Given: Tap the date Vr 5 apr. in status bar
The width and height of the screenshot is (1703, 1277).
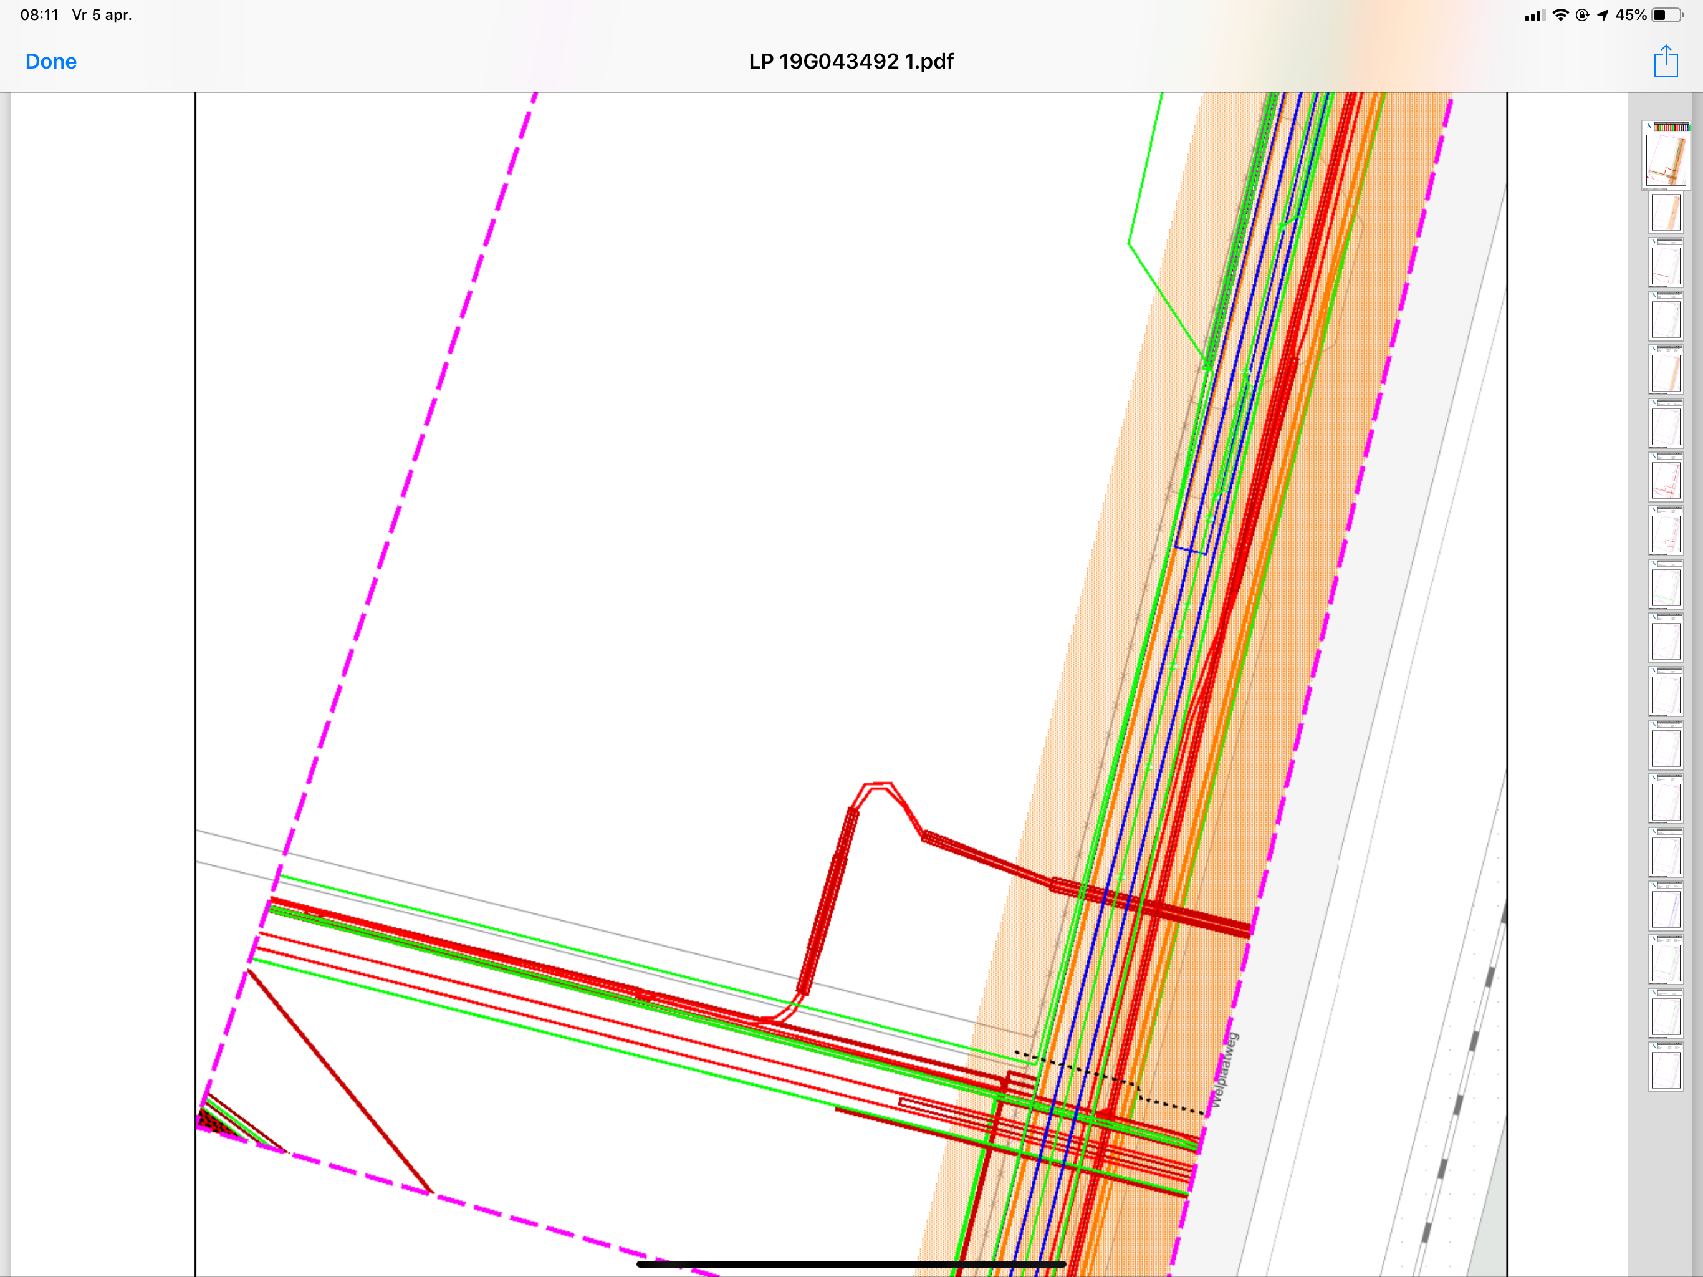Looking at the screenshot, I should click(x=102, y=14).
